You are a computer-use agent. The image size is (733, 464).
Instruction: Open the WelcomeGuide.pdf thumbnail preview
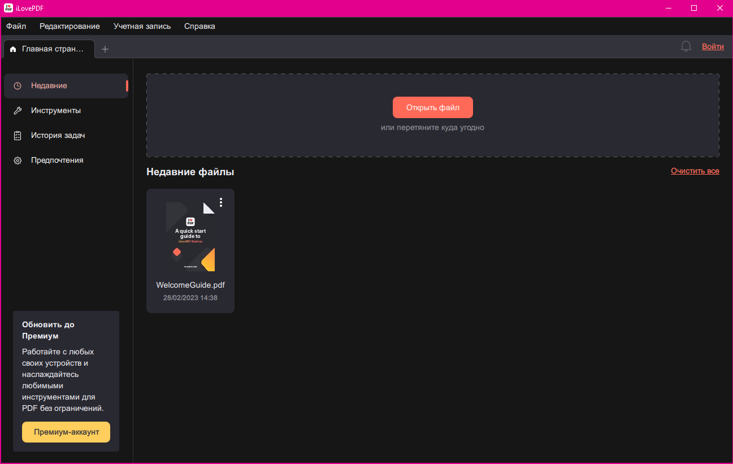pyautogui.click(x=190, y=237)
